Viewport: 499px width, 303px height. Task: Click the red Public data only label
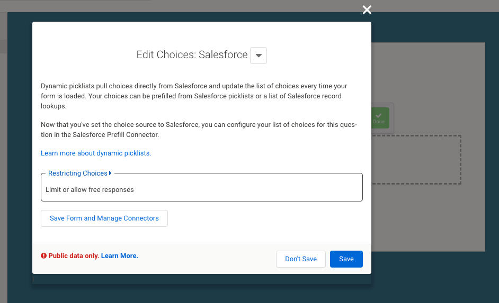coord(74,256)
